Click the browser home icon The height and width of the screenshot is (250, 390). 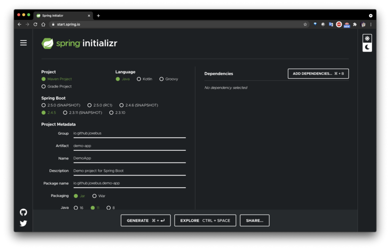(43, 24)
